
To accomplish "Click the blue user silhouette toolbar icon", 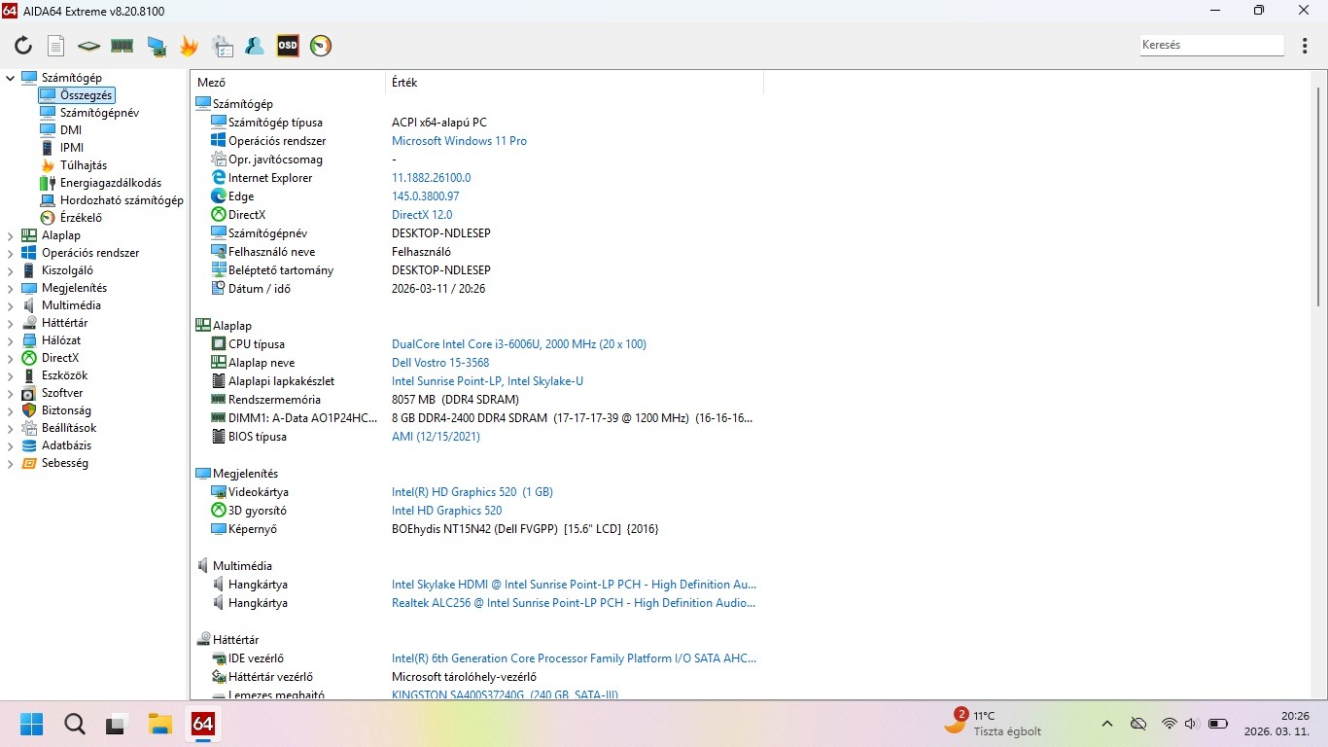I will (x=255, y=46).
